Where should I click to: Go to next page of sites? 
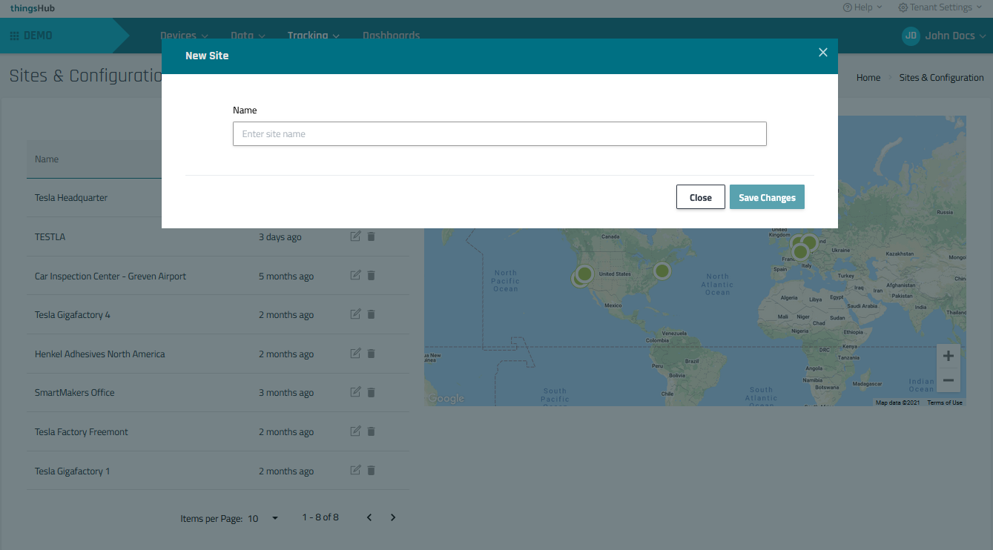tap(393, 517)
